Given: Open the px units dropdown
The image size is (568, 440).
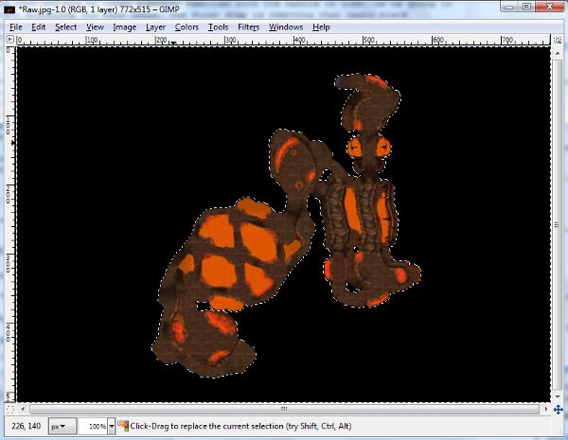Looking at the screenshot, I should [x=62, y=426].
